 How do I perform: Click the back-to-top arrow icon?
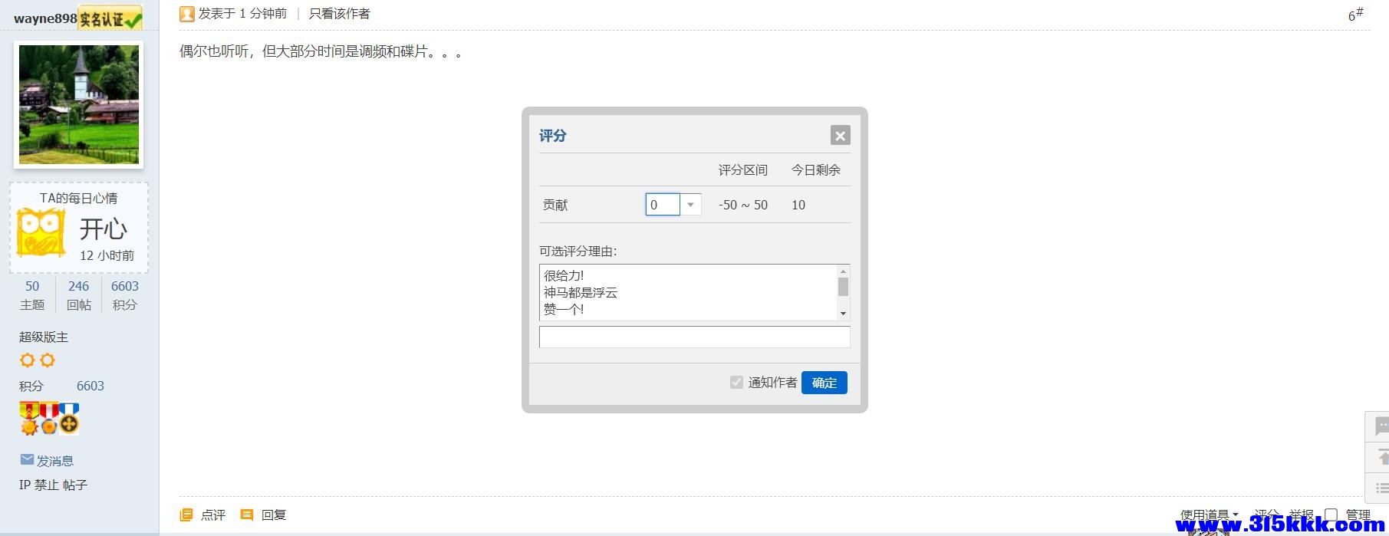pos(1381,458)
